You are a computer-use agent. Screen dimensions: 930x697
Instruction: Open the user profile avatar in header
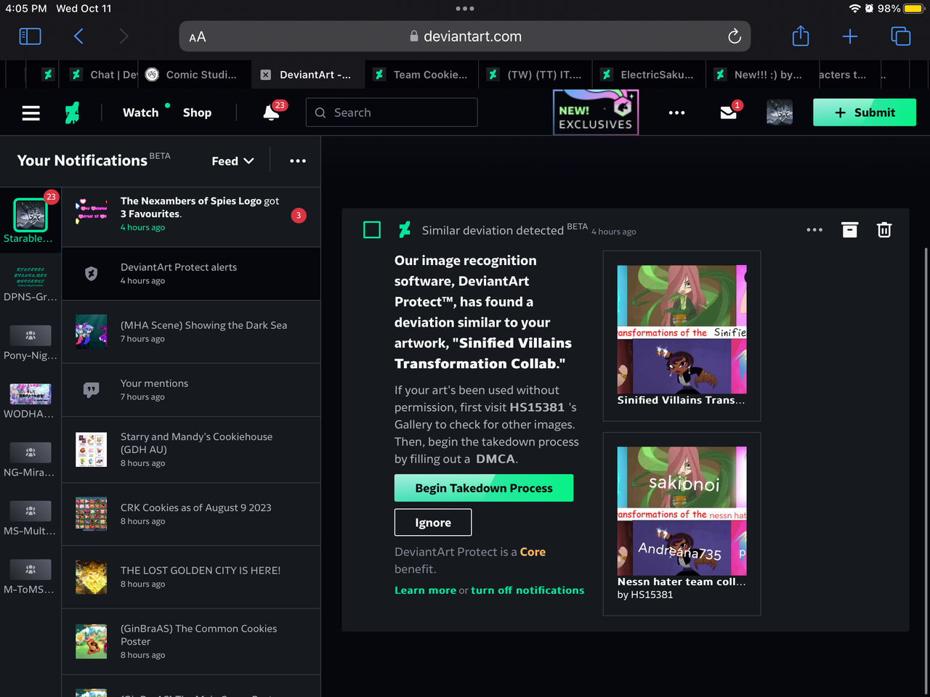coord(780,113)
